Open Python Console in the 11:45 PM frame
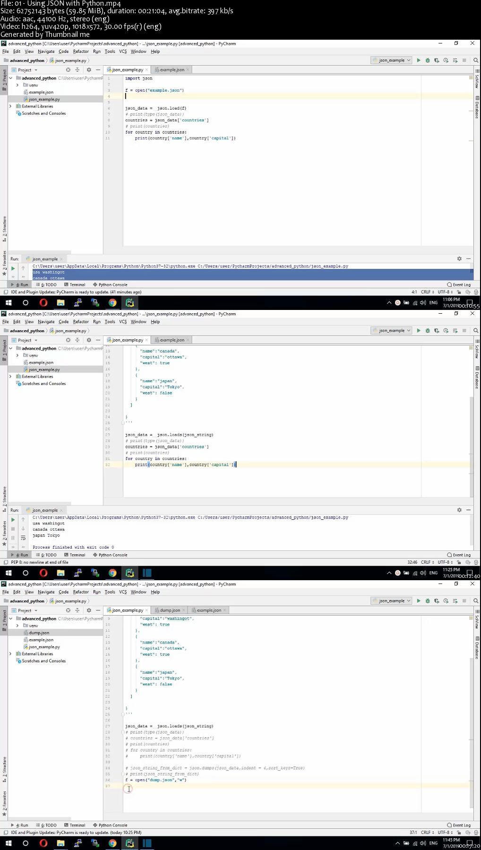 coord(110,825)
